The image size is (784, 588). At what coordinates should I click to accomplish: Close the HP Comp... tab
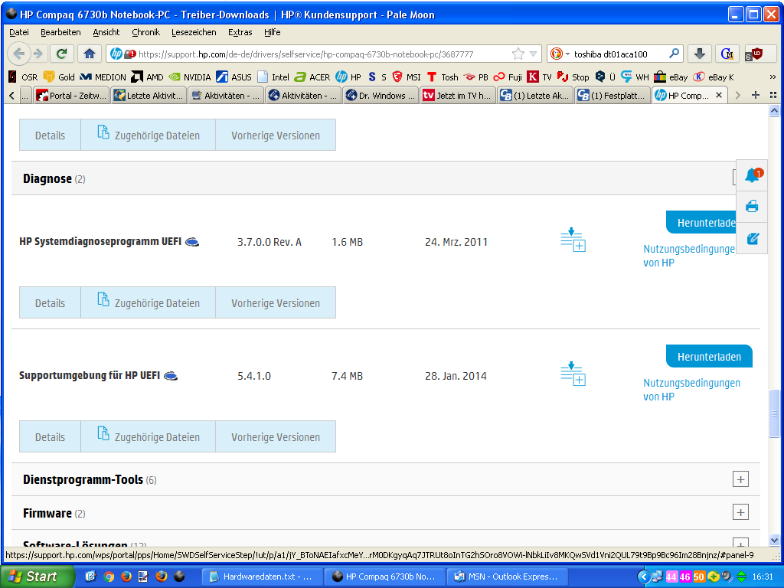tap(719, 95)
